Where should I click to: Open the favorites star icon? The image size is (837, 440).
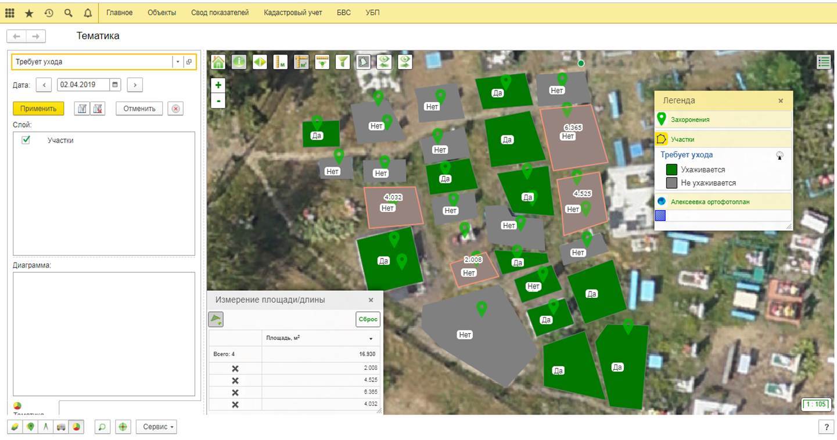click(x=29, y=12)
